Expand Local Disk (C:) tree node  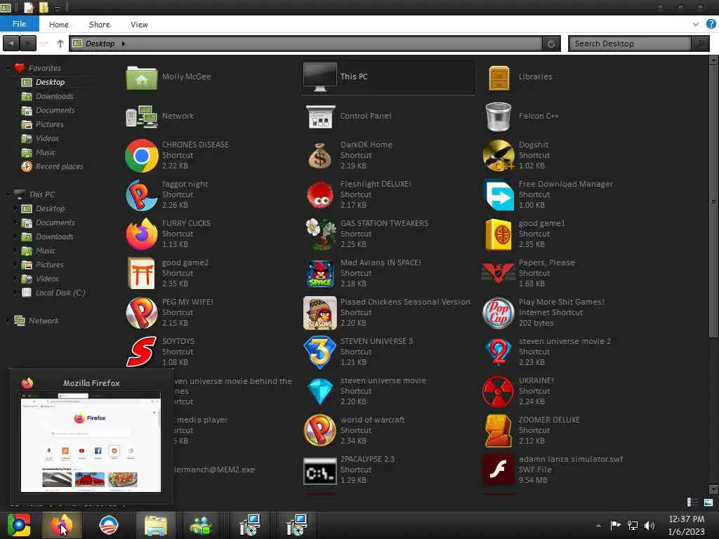pos(15,293)
